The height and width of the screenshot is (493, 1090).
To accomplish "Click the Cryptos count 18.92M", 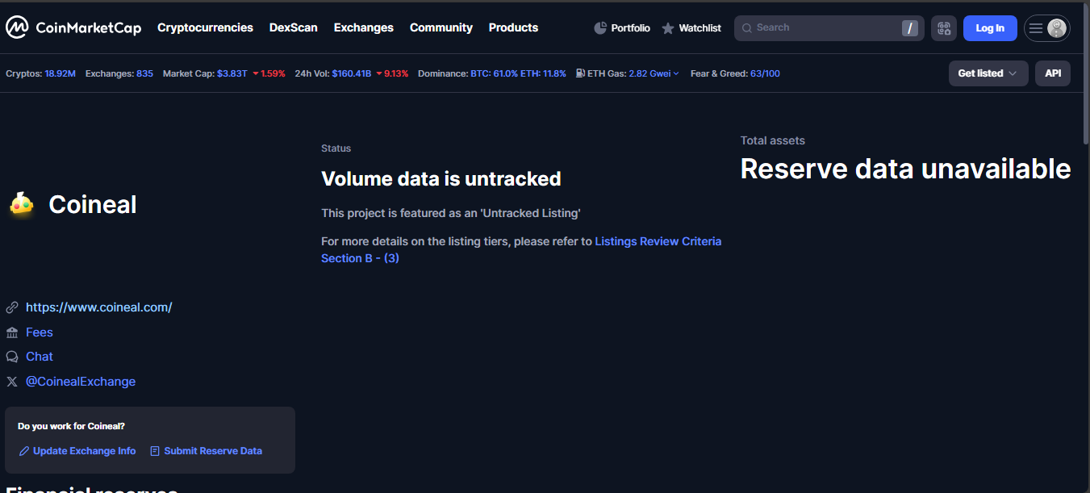I will point(61,73).
